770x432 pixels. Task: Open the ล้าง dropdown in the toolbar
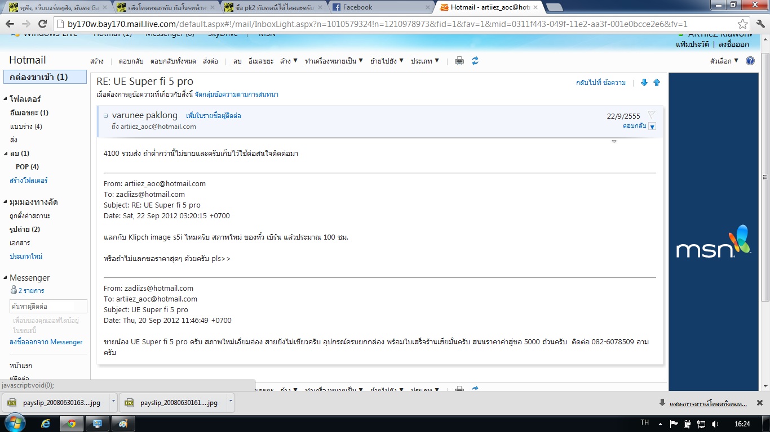click(289, 61)
